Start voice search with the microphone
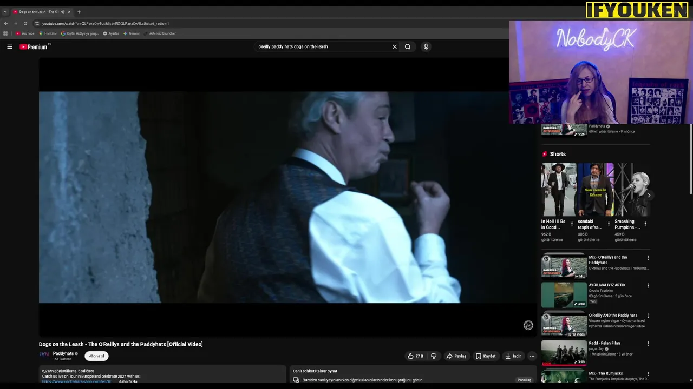This screenshot has height=389, width=693. coord(426,46)
